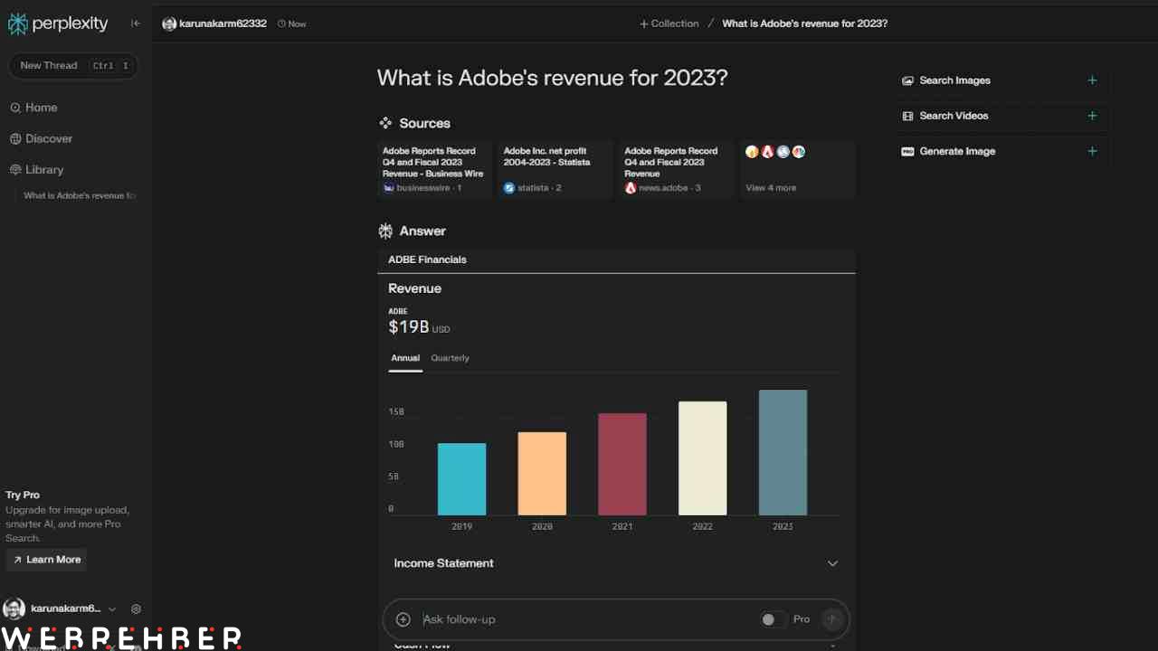
Task: Click the plus icon for Generate Image
Action: (x=1092, y=151)
